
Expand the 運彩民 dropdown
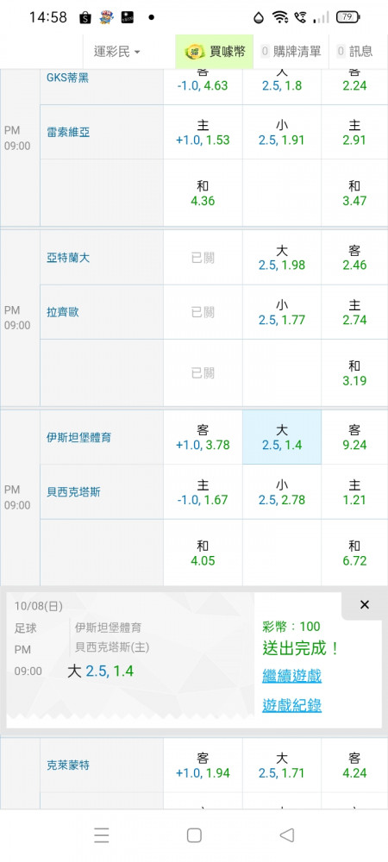[117, 52]
